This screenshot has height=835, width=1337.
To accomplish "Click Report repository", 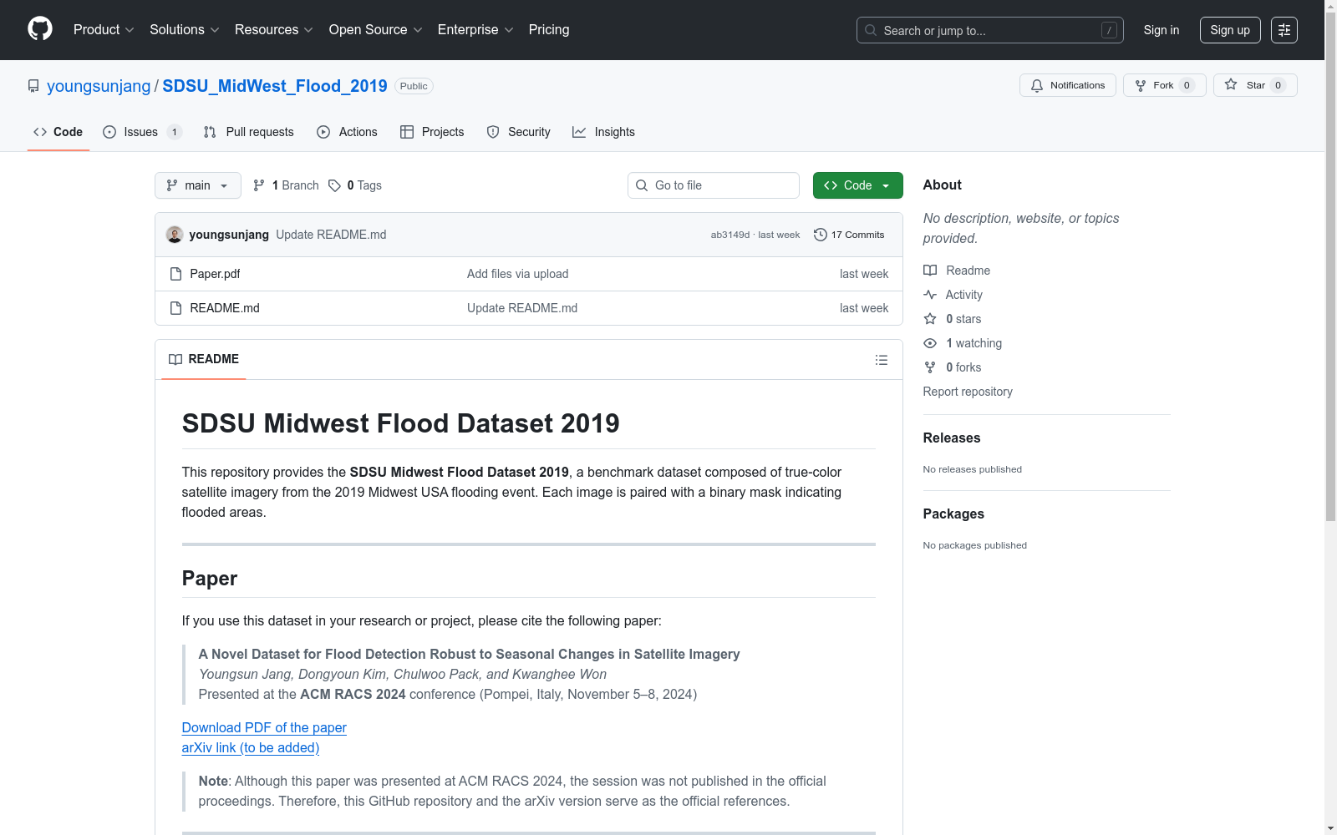I will tap(968, 392).
